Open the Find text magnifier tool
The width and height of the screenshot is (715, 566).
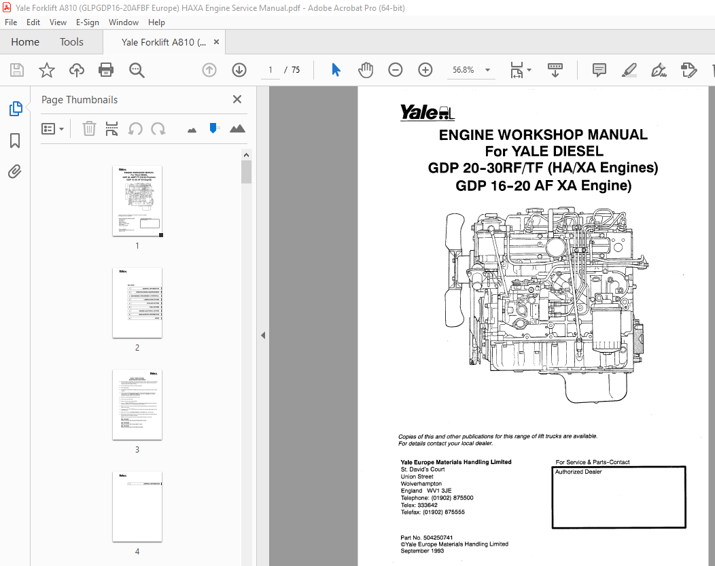(137, 70)
